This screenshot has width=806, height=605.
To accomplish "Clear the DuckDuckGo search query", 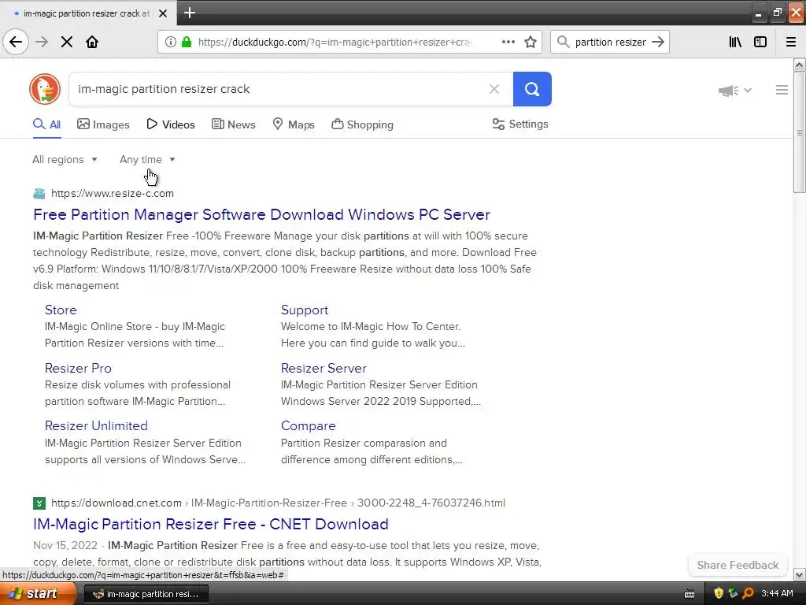I will pyautogui.click(x=494, y=89).
